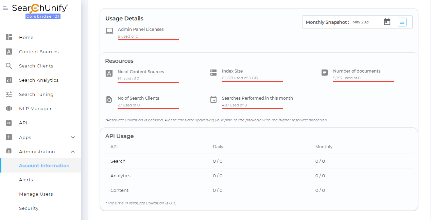Open the Monthly Snapshot calendar picker
Screen dimensions: 431x220
pyautogui.click(x=387, y=22)
